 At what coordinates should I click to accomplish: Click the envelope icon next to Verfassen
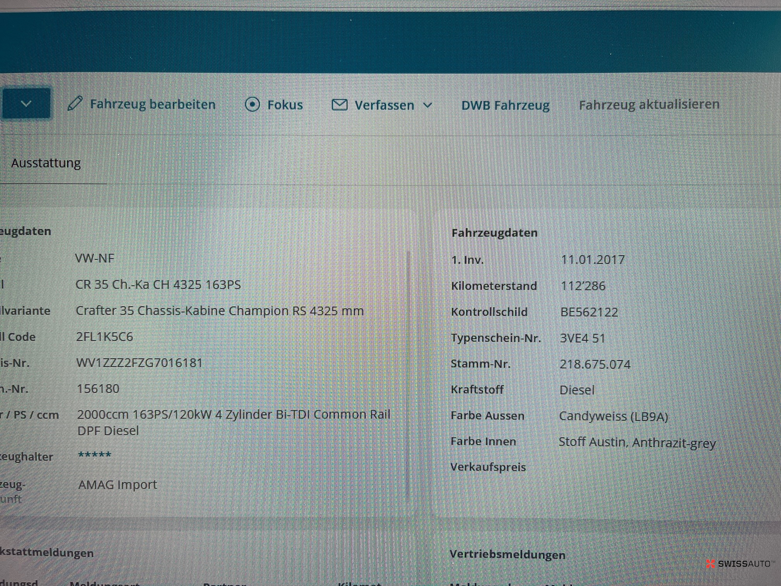point(339,105)
